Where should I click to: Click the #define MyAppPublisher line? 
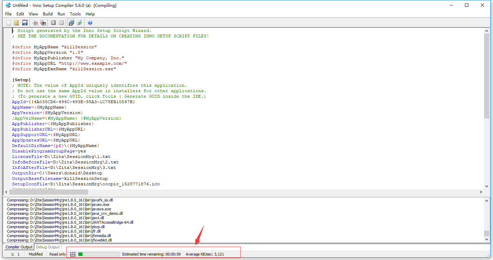68,58
